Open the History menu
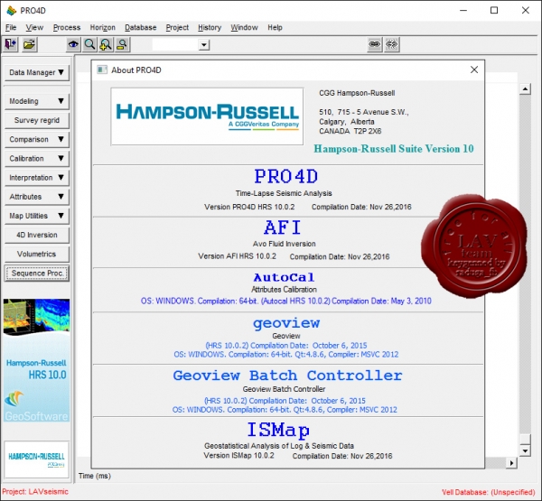 pos(210,28)
